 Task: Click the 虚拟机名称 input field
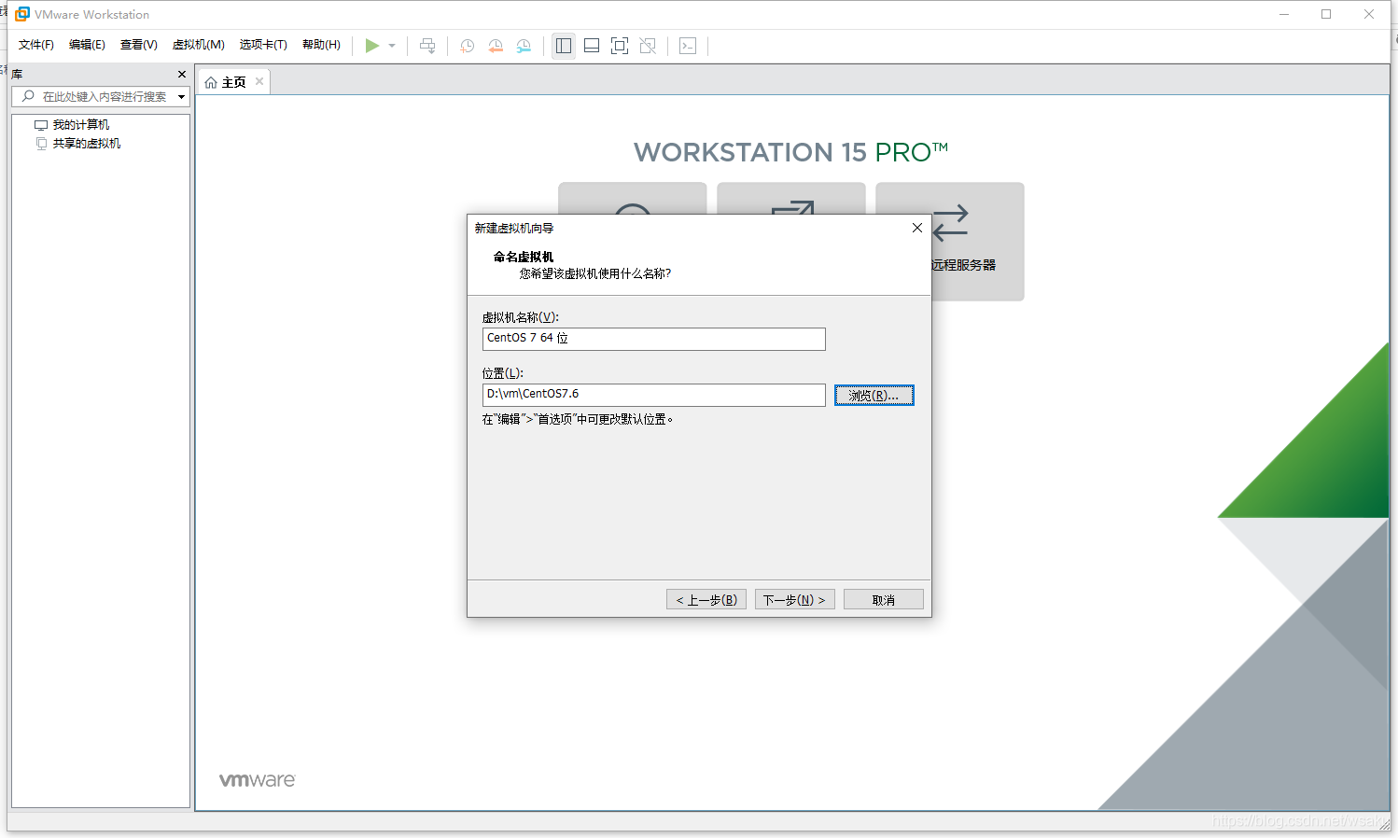(654, 339)
